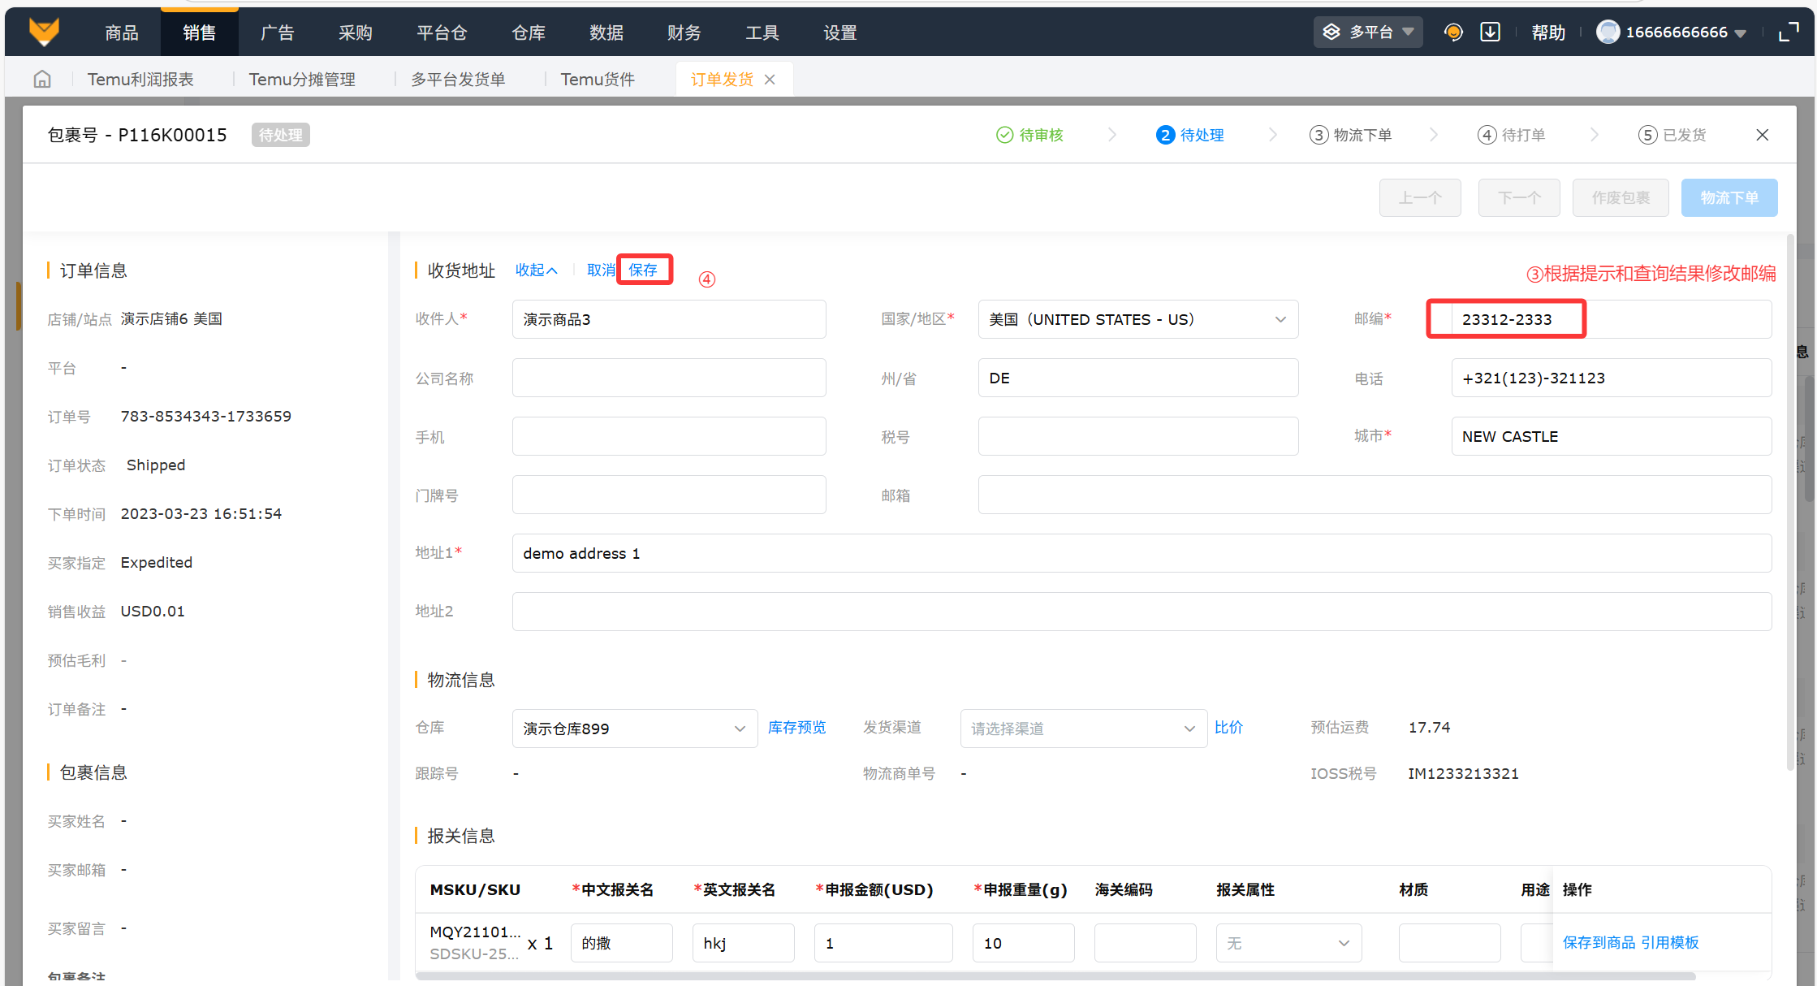
Task: Open the 仓库 warehouse dropdown
Action: (x=634, y=729)
